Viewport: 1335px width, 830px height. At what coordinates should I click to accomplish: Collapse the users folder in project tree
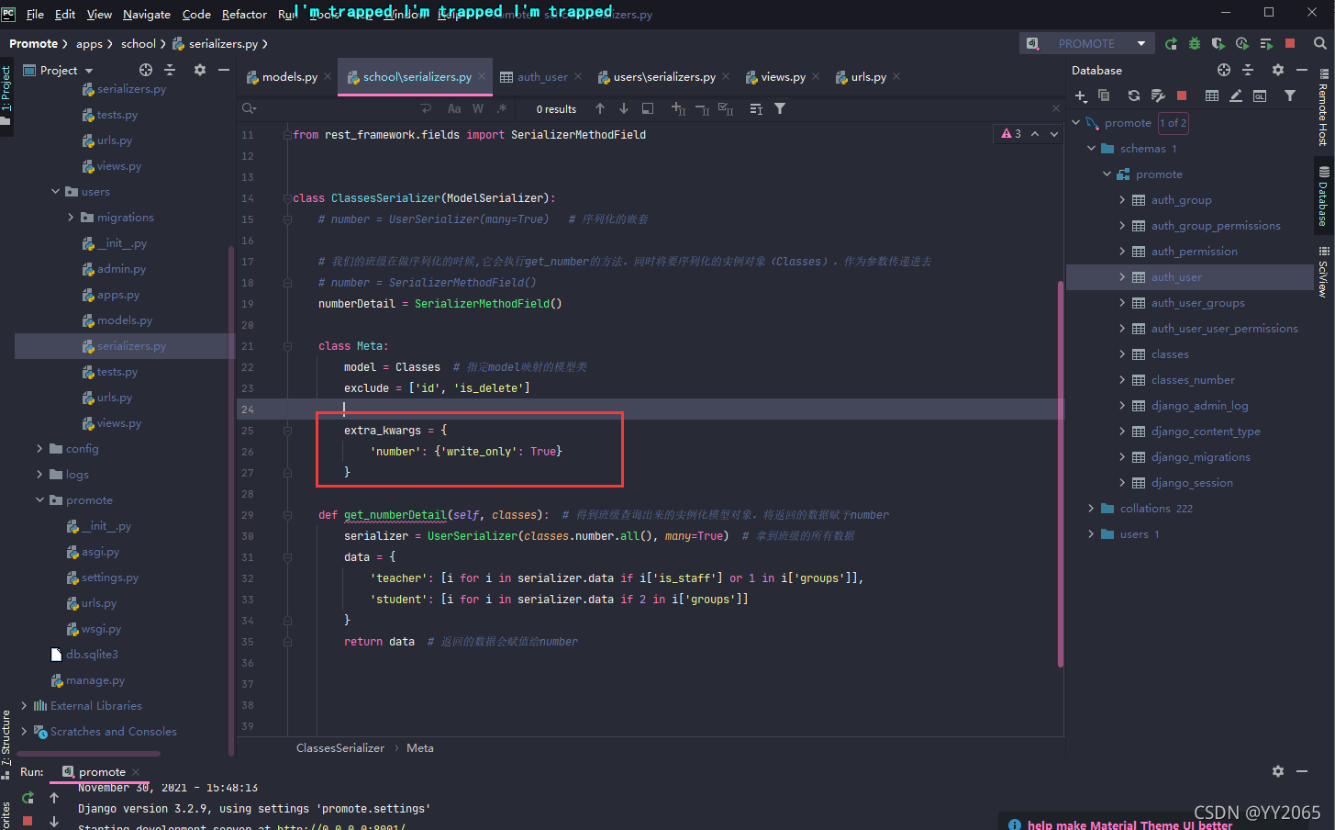56,192
